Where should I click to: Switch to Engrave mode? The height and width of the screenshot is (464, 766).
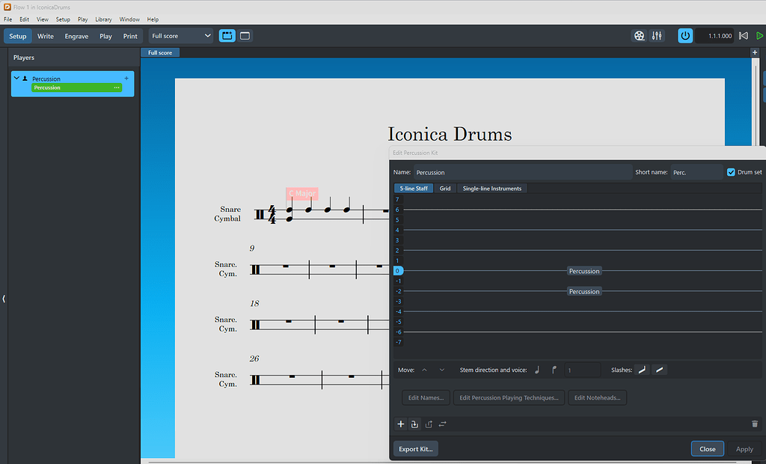[77, 36]
